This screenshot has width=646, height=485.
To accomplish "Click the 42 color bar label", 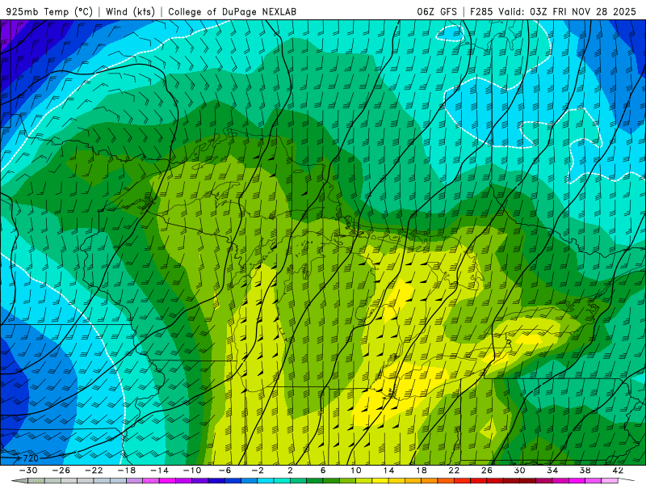I will tap(618, 470).
